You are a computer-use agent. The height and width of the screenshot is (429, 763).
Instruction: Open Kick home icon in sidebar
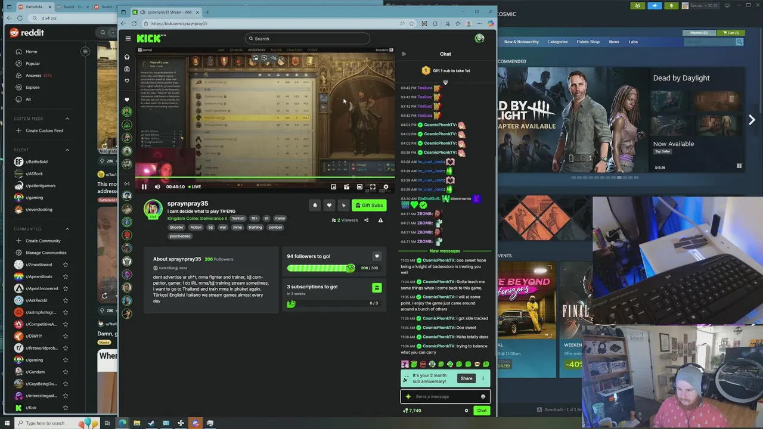pyautogui.click(x=126, y=57)
